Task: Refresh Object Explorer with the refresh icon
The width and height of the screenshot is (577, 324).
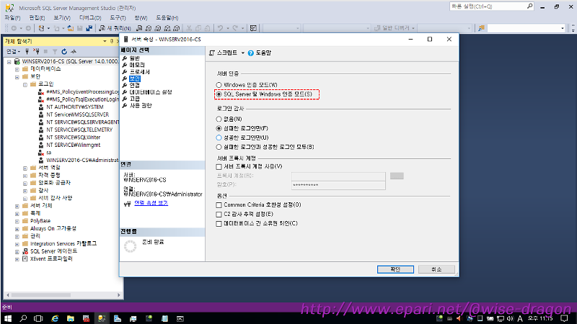Action: pos(64,51)
